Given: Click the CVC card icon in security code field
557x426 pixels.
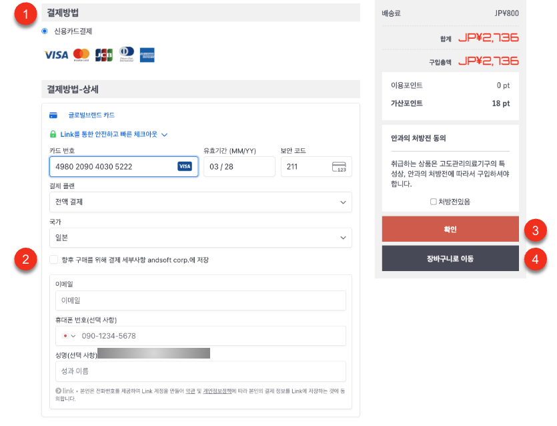Looking at the screenshot, I should 339,167.
